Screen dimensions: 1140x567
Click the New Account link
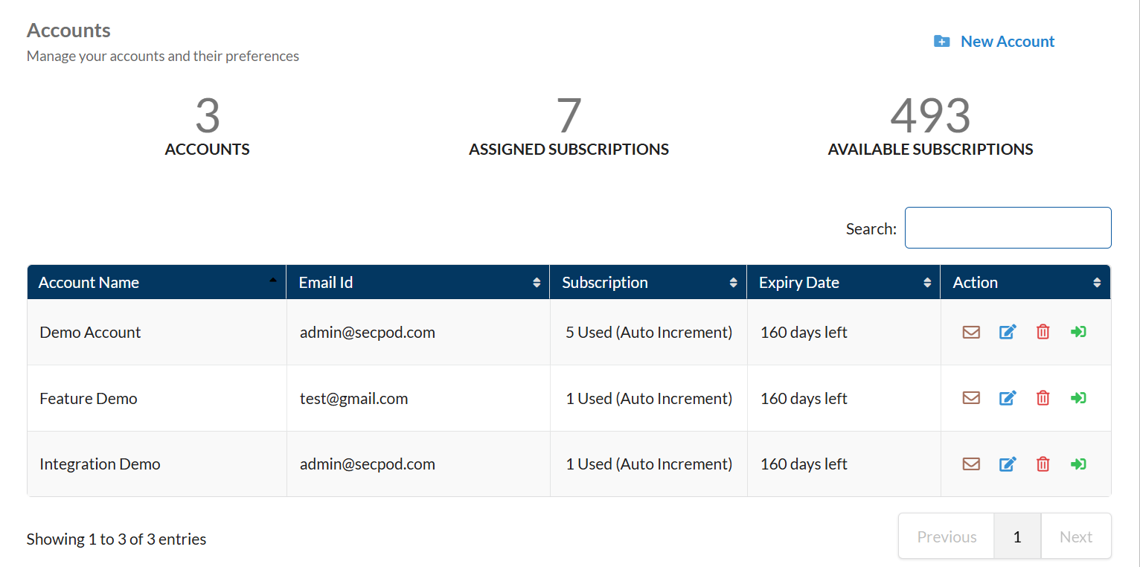click(1007, 42)
